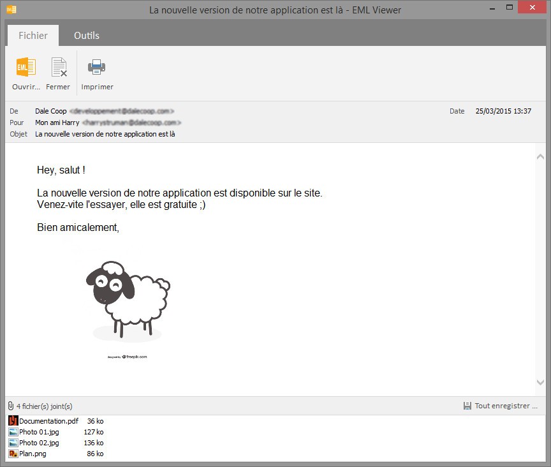Screen dimensions: 551x467
Task: Click the Fermer document icon
Action: pyautogui.click(x=59, y=67)
